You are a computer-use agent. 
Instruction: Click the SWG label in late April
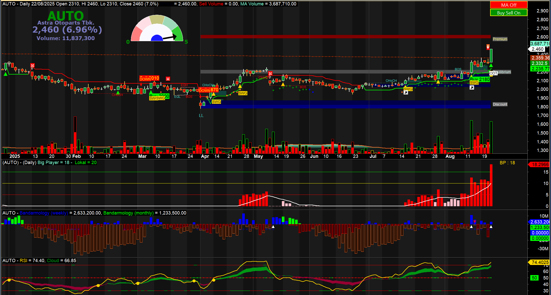point(243,93)
